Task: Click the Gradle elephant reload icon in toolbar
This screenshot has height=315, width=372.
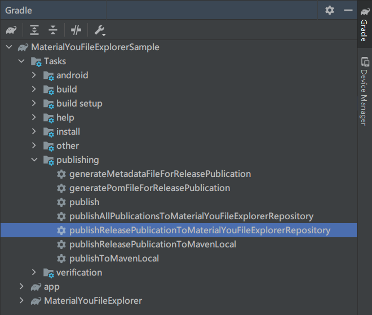Action: tap(11, 30)
